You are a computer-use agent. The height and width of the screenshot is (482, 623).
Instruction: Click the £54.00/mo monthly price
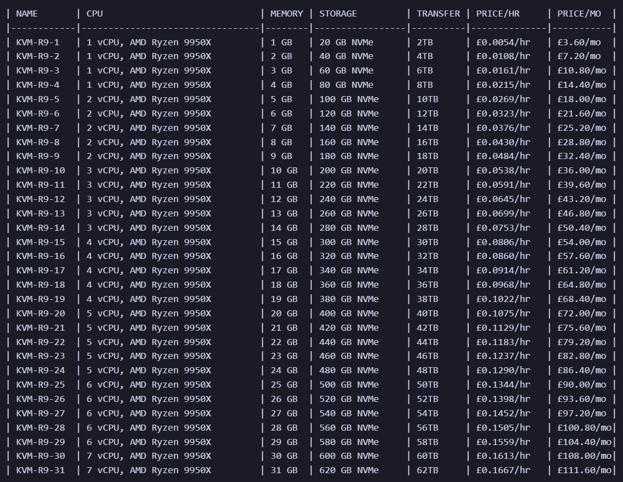[582, 242]
